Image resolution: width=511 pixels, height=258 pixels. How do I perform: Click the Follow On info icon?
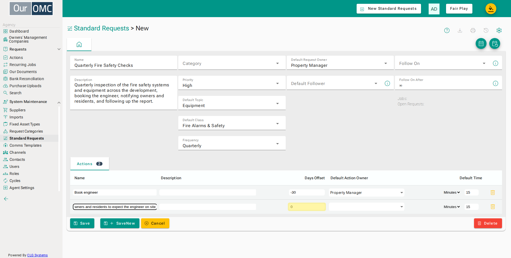496,63
